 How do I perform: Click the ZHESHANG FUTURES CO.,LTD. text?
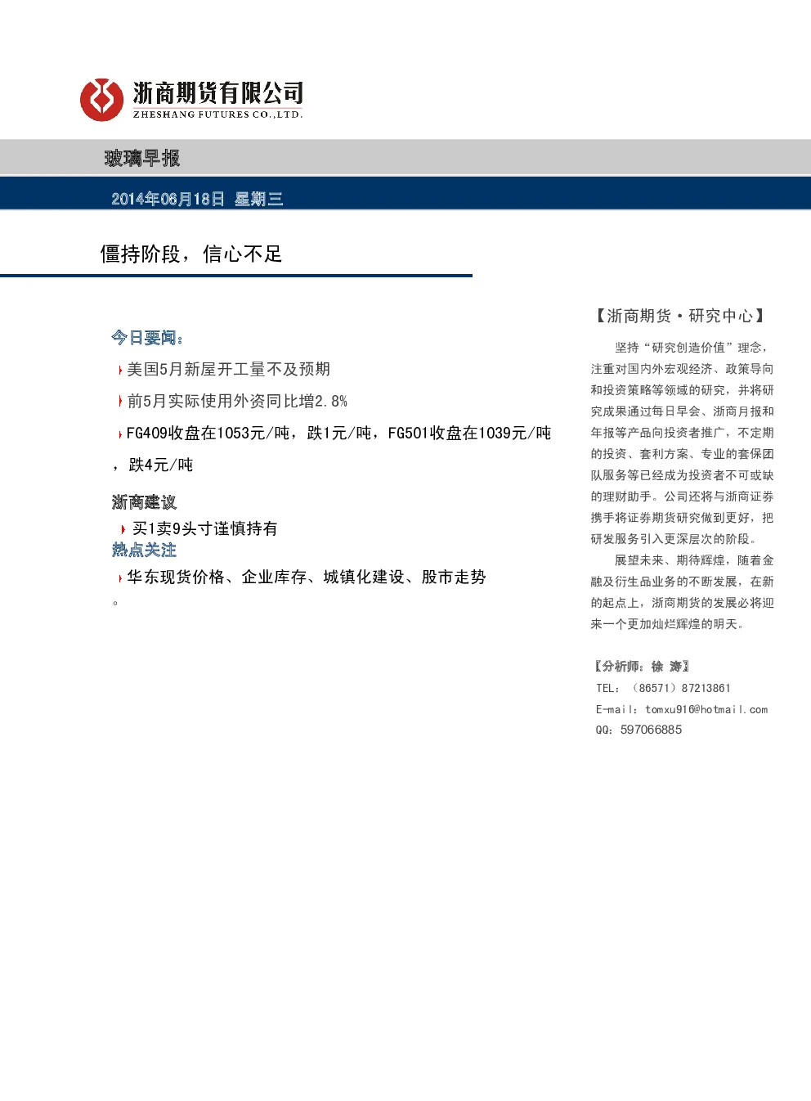[x=217, y=115]
